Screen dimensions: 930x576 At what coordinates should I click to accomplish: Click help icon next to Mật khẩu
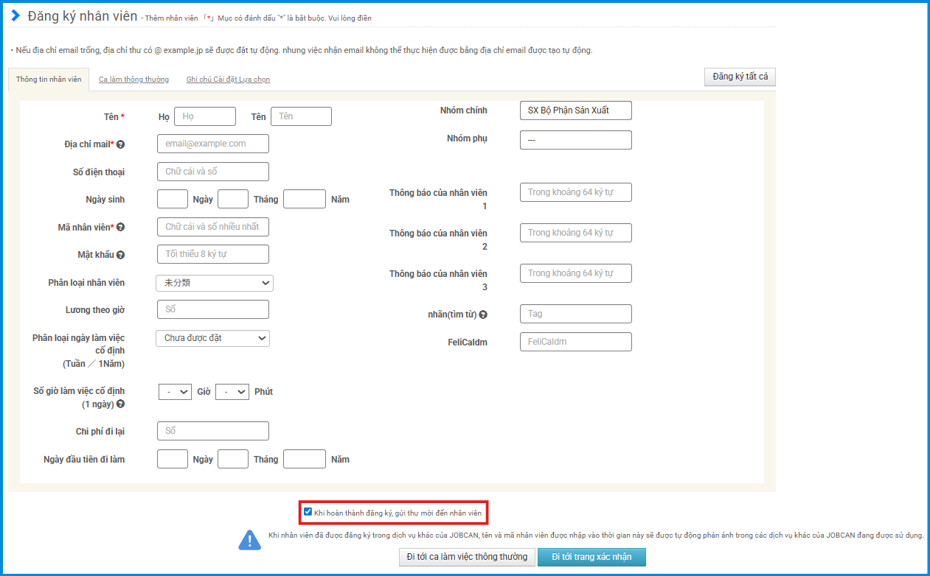[120, 255]
